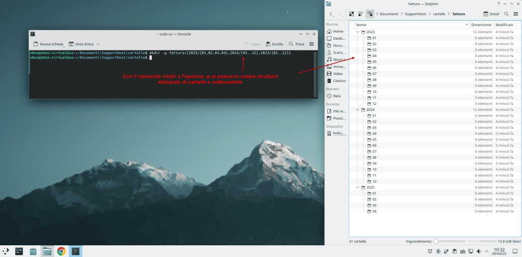The image size is (522, 257).
Task: Navigate to Documenti breadcrumb
Action: coord(389,14)
